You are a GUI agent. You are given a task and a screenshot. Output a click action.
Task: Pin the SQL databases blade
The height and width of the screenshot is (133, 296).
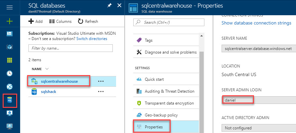(x=109, y=6)
